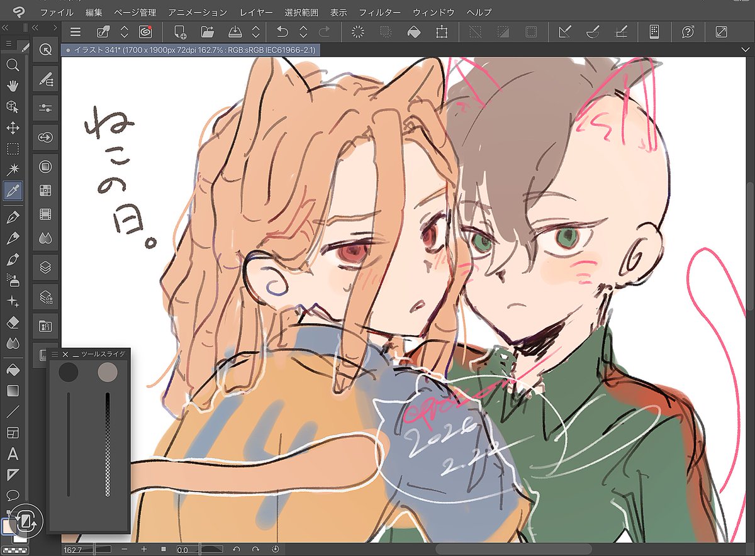Select the rectangular Selection marquee tool
The height and width of the screenshot is (556, 755).
(x=13, y=149)
